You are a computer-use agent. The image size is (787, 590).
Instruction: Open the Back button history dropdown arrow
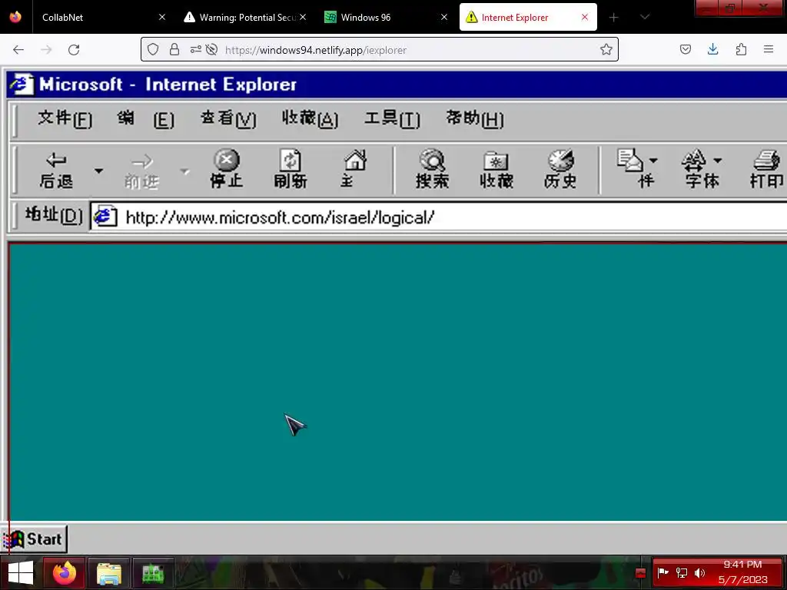[x=99, y=171]
